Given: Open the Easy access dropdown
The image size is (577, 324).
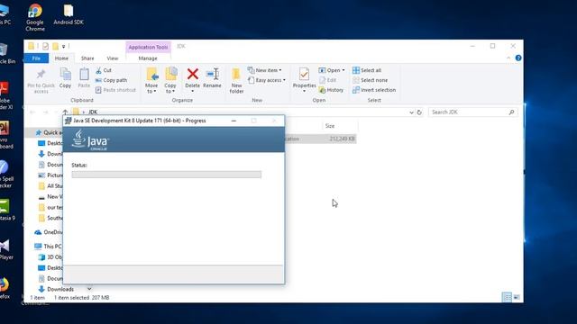Looking at the screenshot, I should pos(267,80).
